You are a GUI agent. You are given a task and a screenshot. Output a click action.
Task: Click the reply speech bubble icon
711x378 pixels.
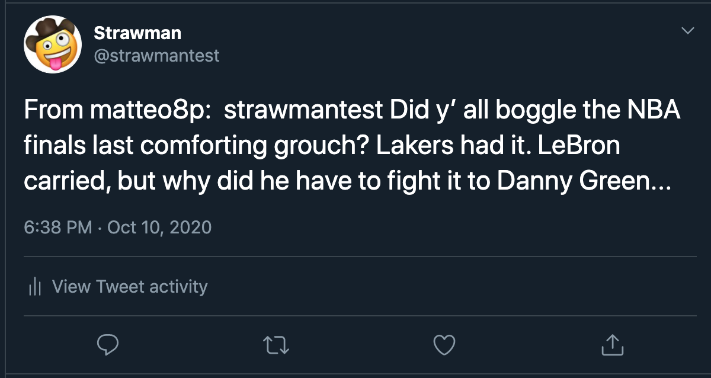pos(108,344)
